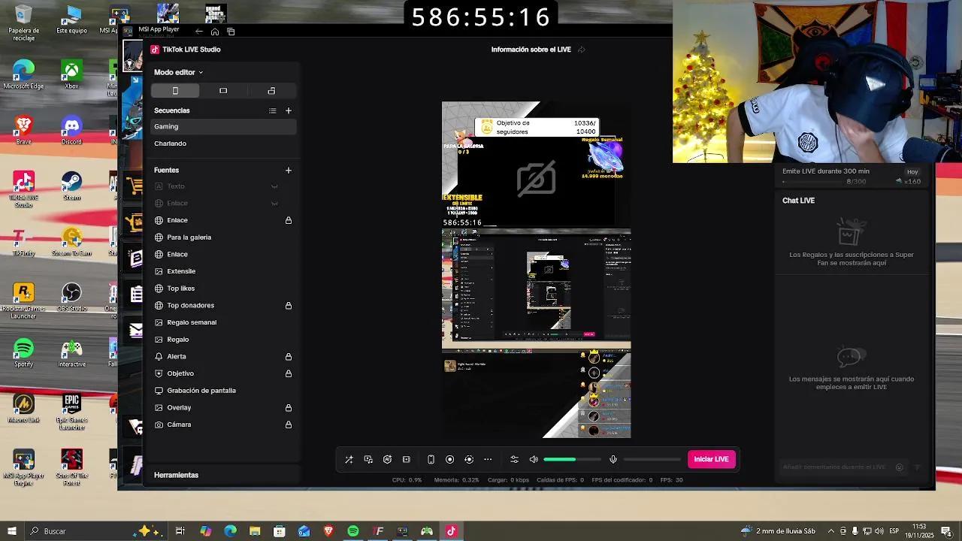Click the screen capture preview thumbnail

click(x=536, y=289)
